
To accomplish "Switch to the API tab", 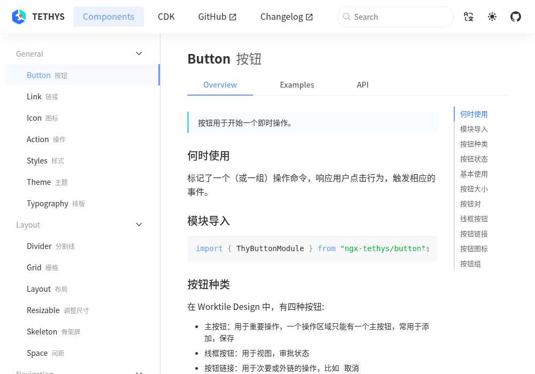I will 363,85.
